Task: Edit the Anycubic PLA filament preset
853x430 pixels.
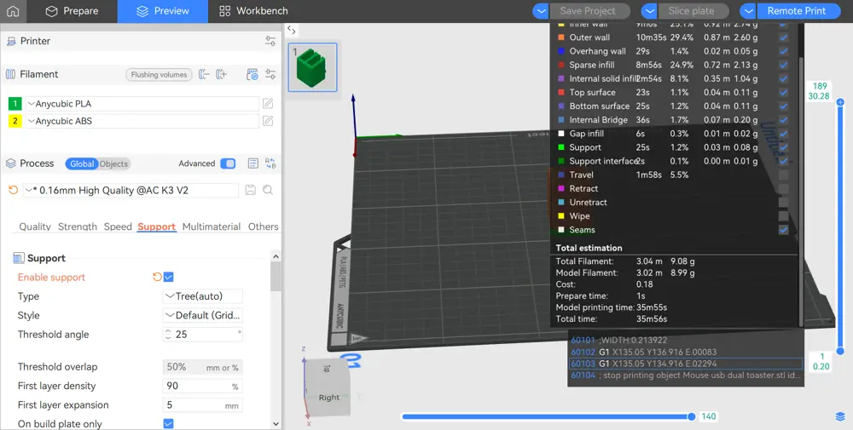Action: point(268,103)
